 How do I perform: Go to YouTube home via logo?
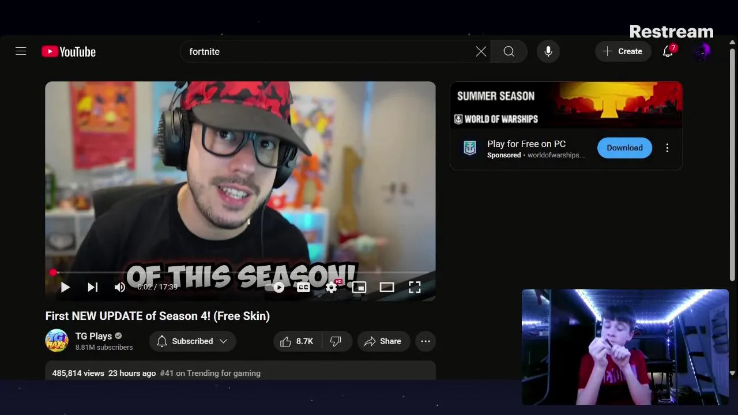(x=69, y=51)
